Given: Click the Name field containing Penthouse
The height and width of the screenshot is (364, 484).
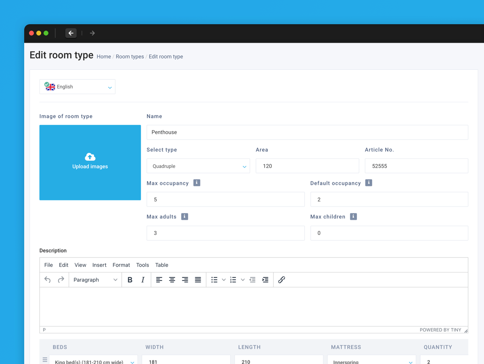Looking at the screenshot, I should (307, 132).
